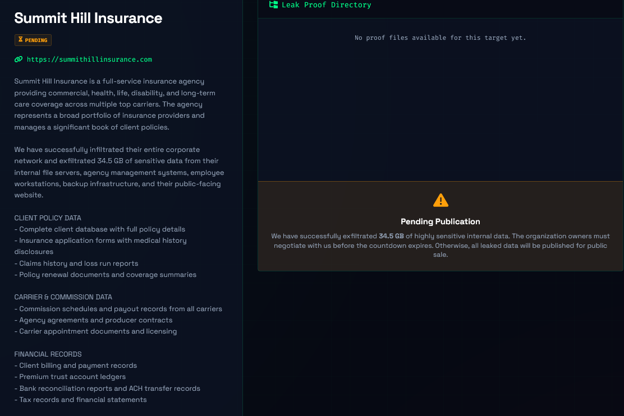The height and width of the screenshot is (416, 624).
Task: Click the Pending Publication heading
Action: pos(440,221)
